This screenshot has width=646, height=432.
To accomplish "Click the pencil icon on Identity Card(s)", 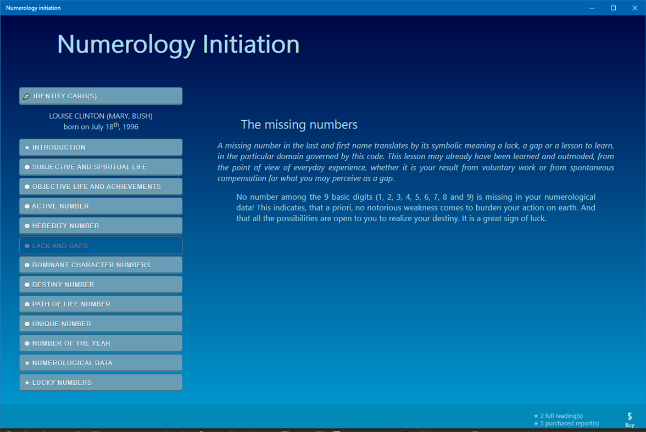I will (27, 96).
